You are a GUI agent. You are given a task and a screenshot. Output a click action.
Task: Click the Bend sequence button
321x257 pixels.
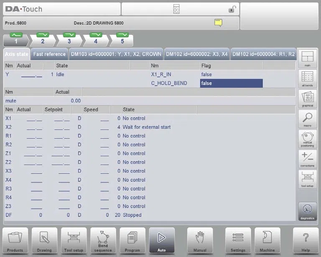point(103,241)
